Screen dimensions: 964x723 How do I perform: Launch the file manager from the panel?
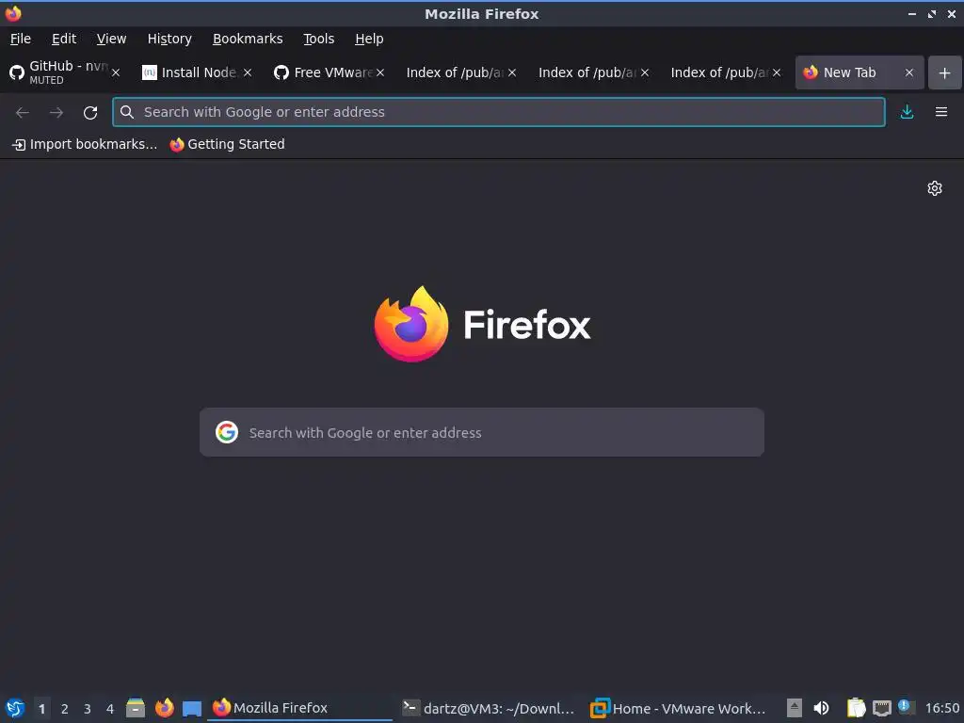(136, 708)
